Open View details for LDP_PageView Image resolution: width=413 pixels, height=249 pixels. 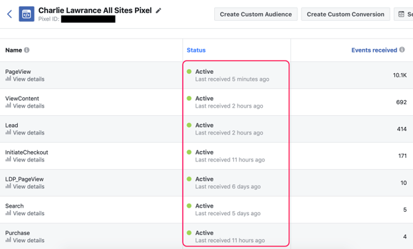point(29,186)
